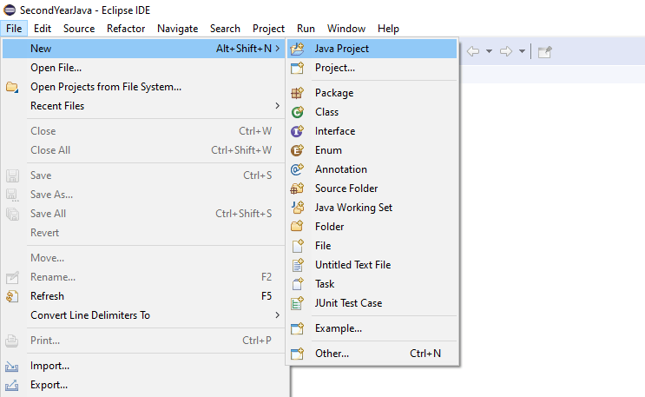Click the Java Project icon in the submenu
Screen dimensions: 645x397
click(x=298, y=49)
